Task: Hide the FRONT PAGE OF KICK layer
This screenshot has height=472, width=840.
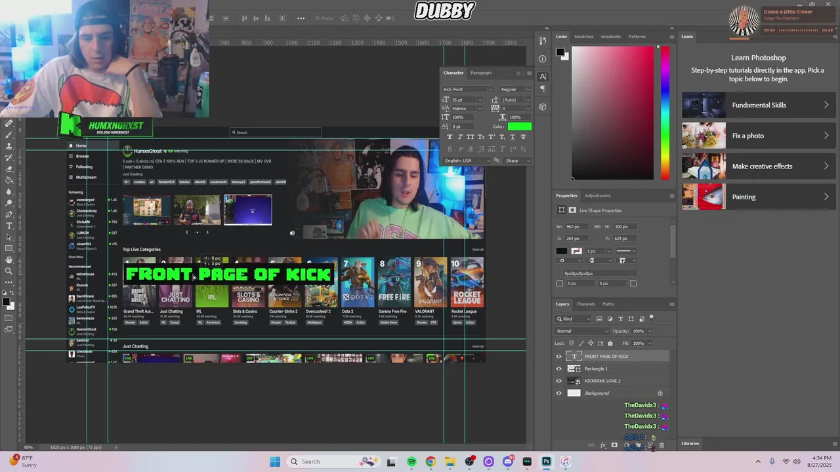Action: [558, 357]
